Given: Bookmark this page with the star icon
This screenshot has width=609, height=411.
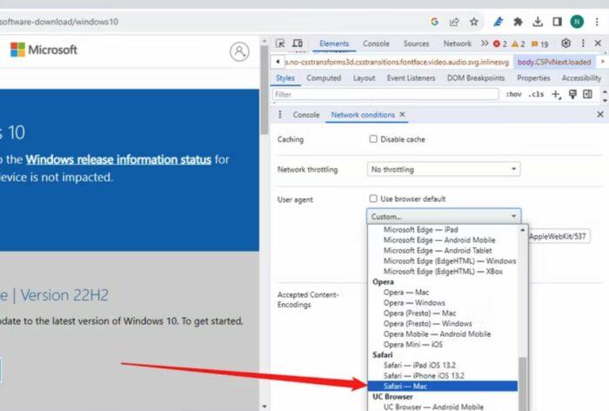Looking at the screenshot, I should tap(474, 22).
